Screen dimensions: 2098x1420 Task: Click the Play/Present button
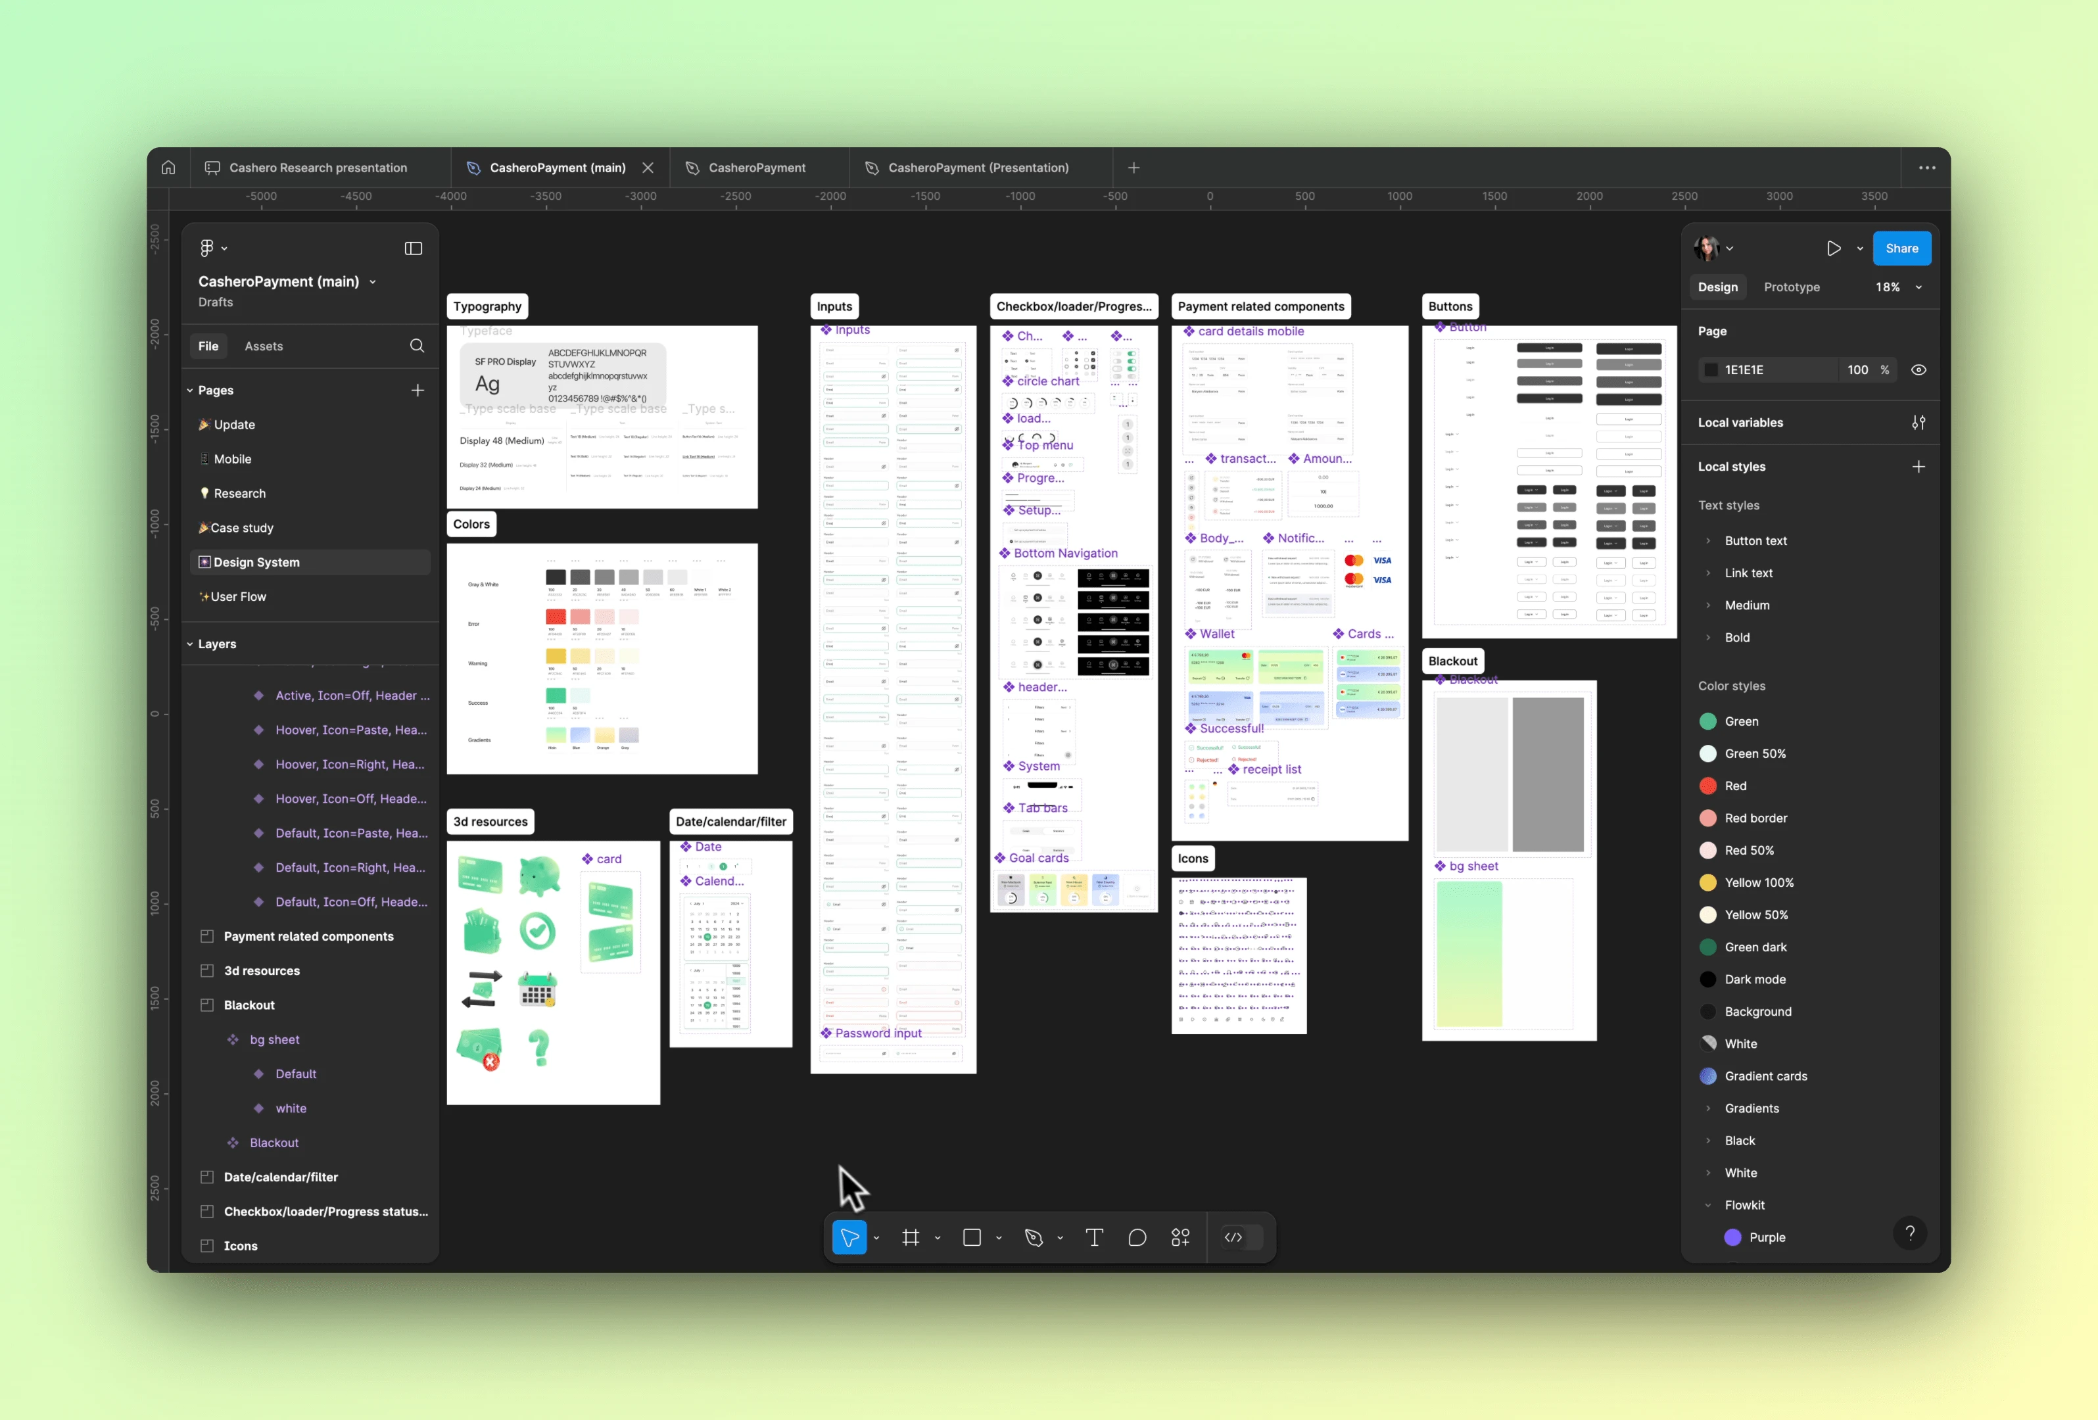(x=1834, y=247)
